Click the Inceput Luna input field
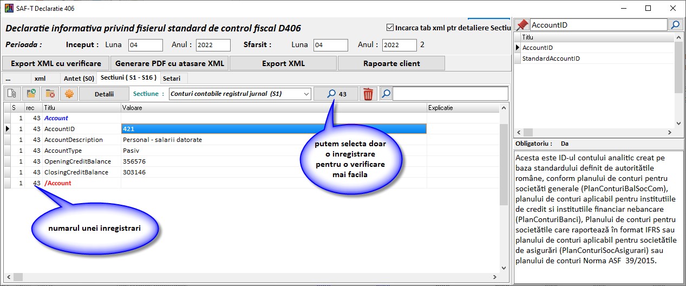The height and width of the screenshot is (286, 686). tap(145, 45)
